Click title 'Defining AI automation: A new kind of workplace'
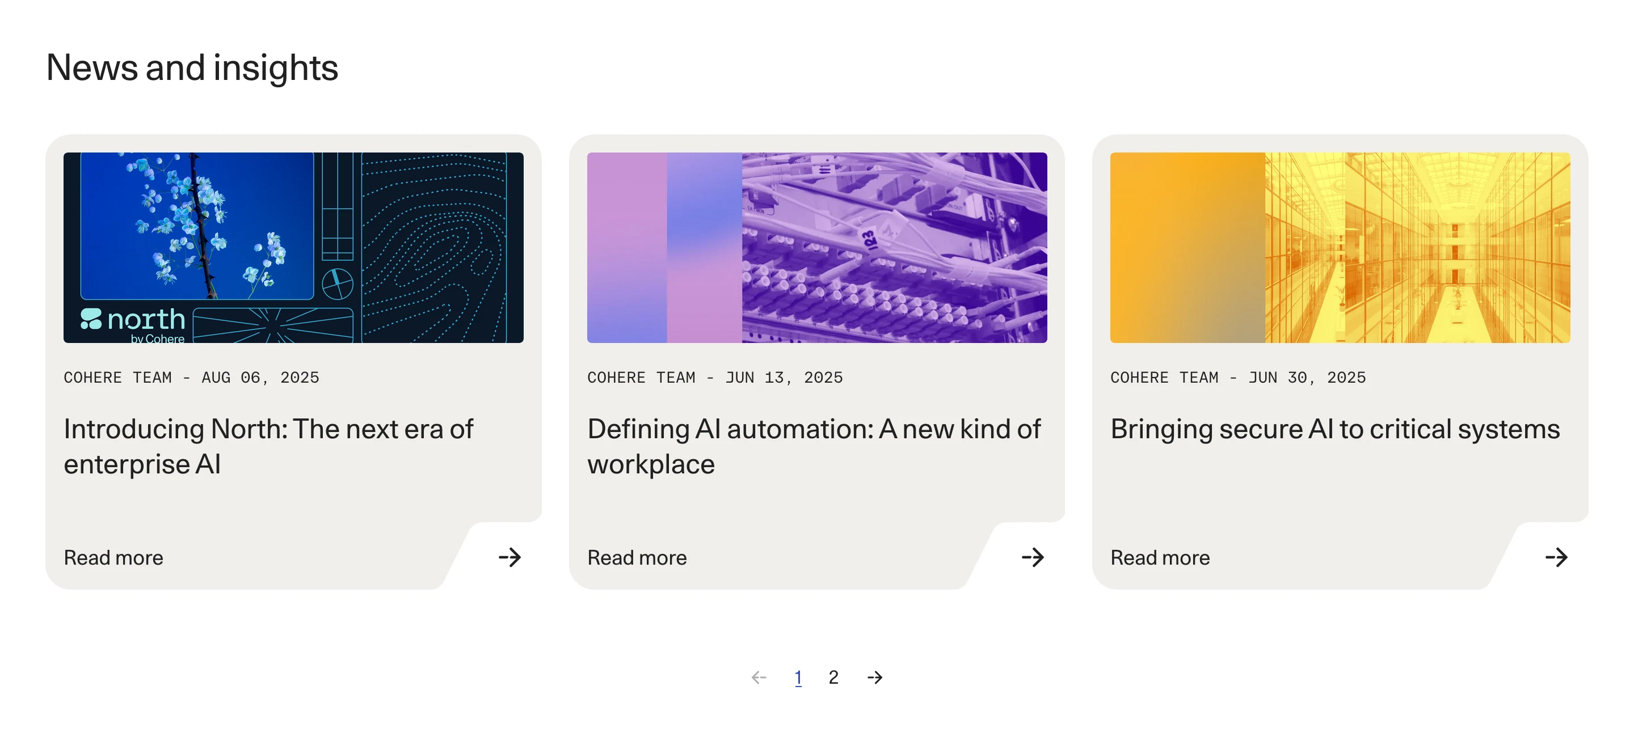 (x=814, y=446)
